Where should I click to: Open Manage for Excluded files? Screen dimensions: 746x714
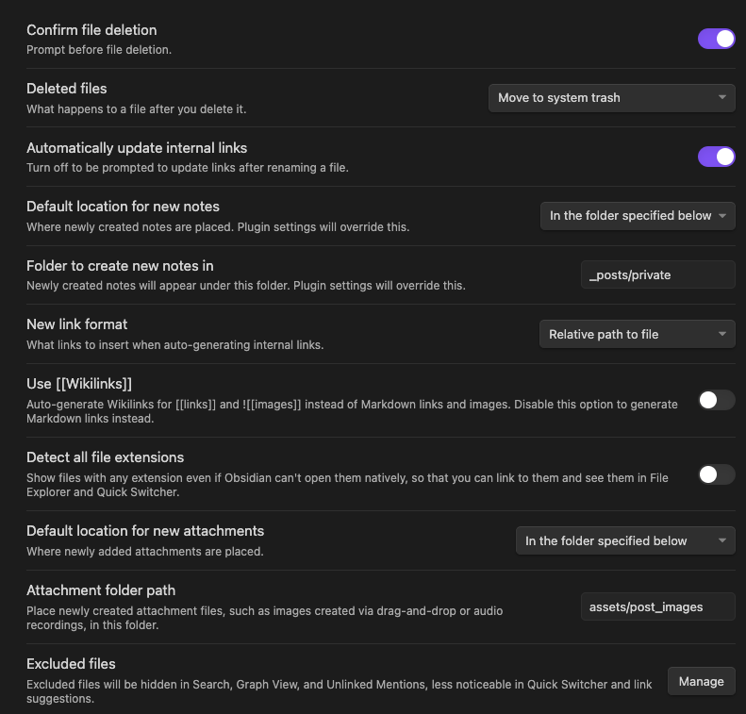(x=702, y=681)
